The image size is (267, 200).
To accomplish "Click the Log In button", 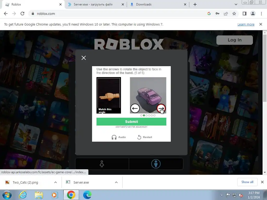I will point(234,40).
